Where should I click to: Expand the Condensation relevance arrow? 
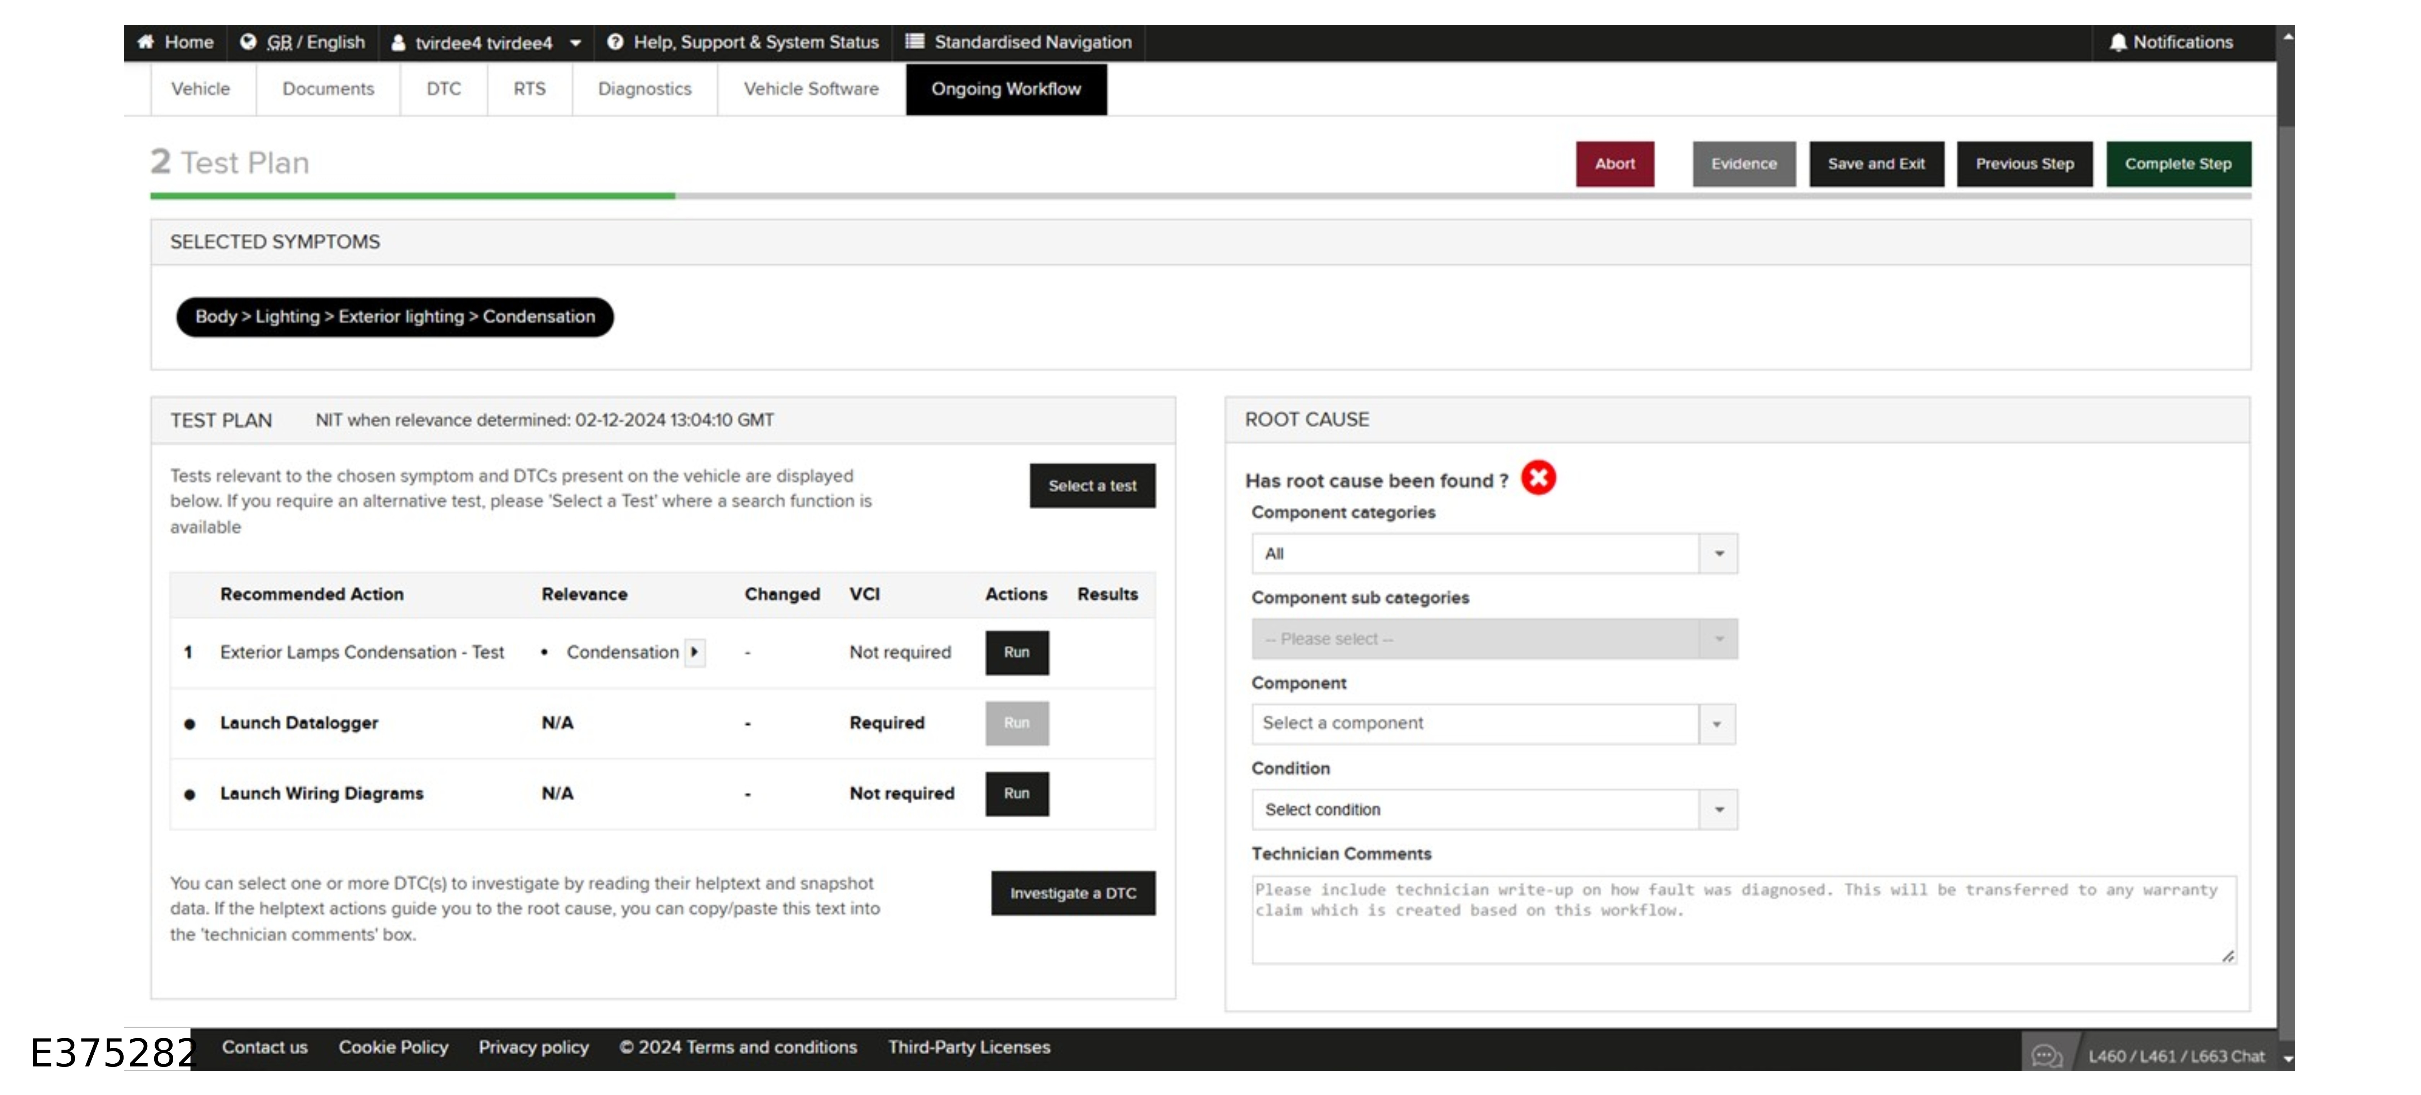695,652
